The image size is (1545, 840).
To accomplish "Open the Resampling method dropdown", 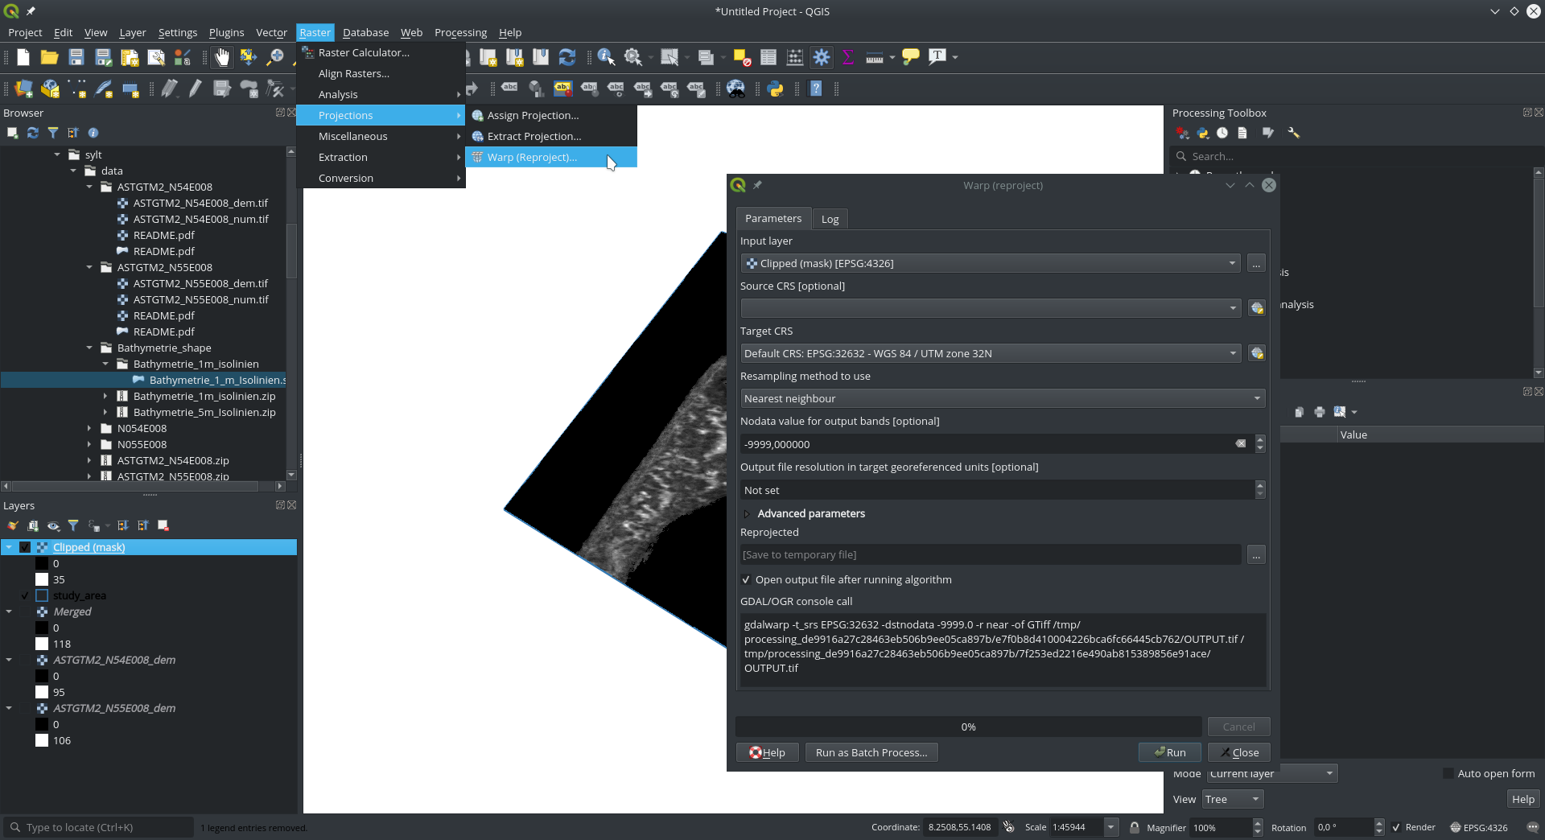I will click(x=1002, y=398).
